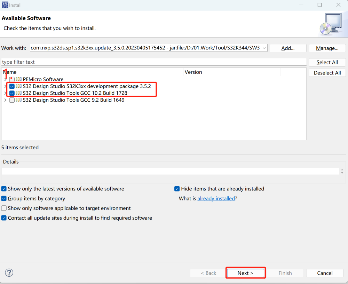Click the scroll-up arrow in the Details box
Image resolution: width=348 pixels, height=284 pixels.
tap(342, 170)
